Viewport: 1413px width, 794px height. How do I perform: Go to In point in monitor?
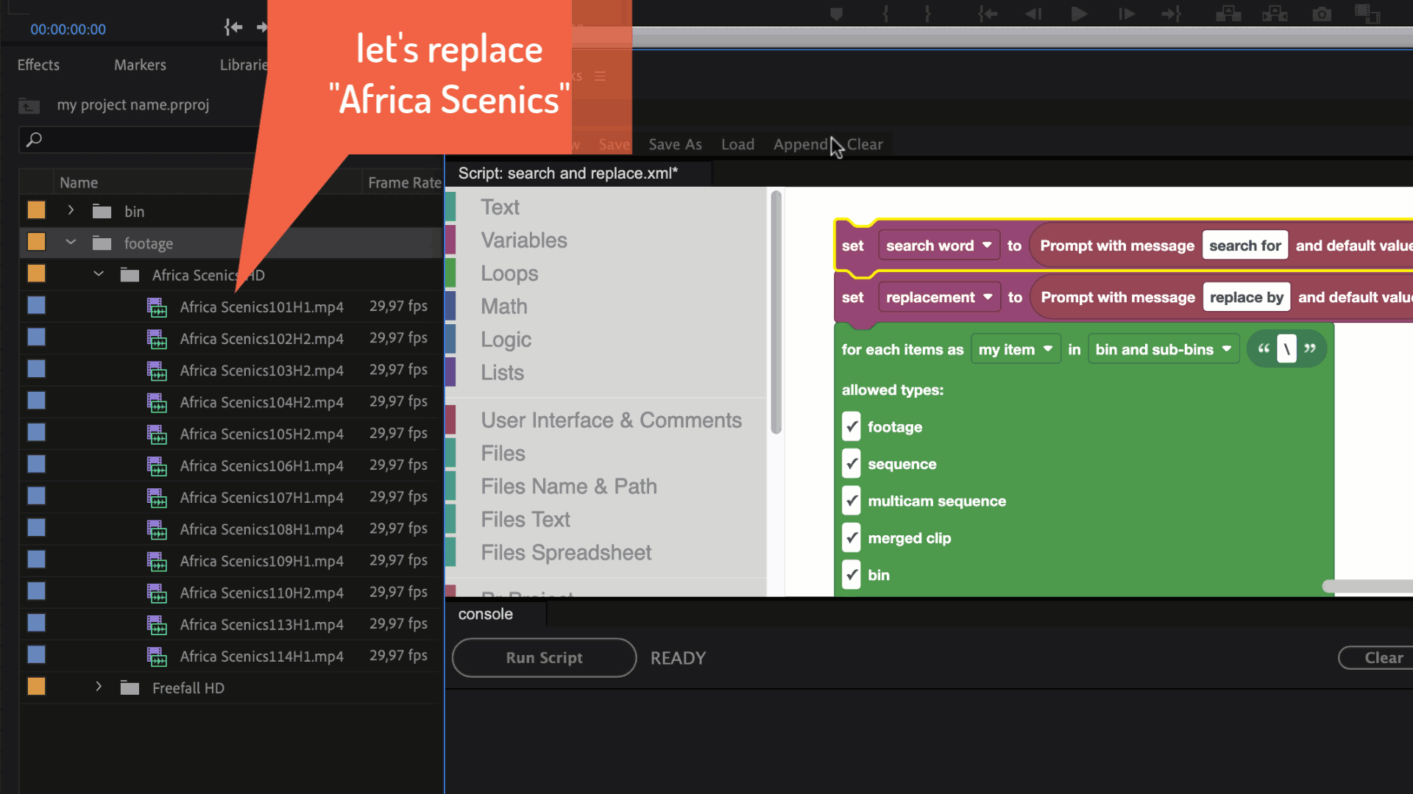click(x=987, y=14)
